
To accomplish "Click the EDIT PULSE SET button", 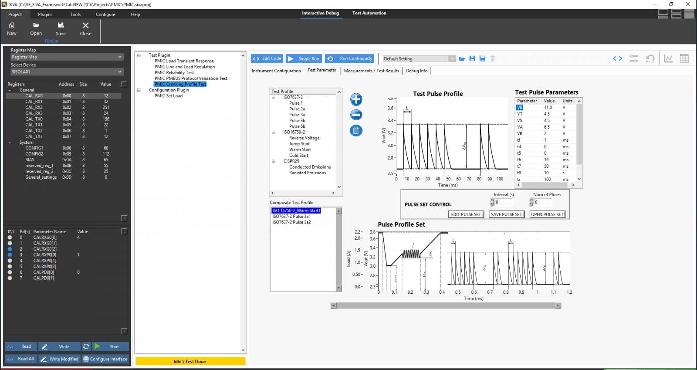I will [x=466, y=214].
